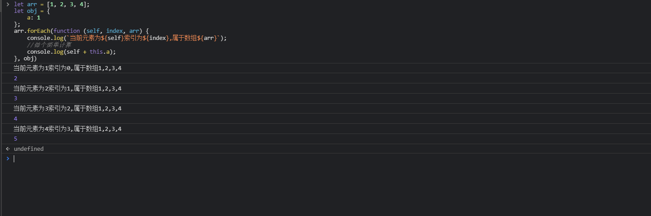Click the italic code comment line
The image size is (651, 216).
[x=49, y=45]
